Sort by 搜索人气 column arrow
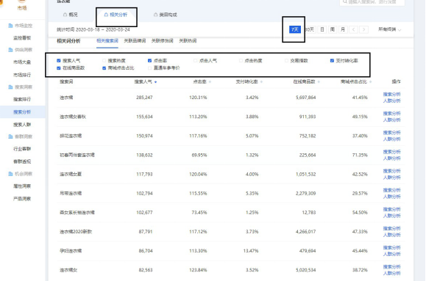The width and height of the screenshot is (426, 281). pos(155,82)
